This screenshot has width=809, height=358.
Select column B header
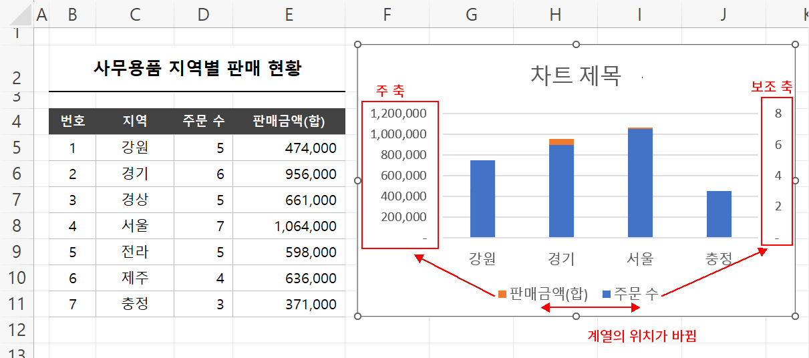coord(72,14)
